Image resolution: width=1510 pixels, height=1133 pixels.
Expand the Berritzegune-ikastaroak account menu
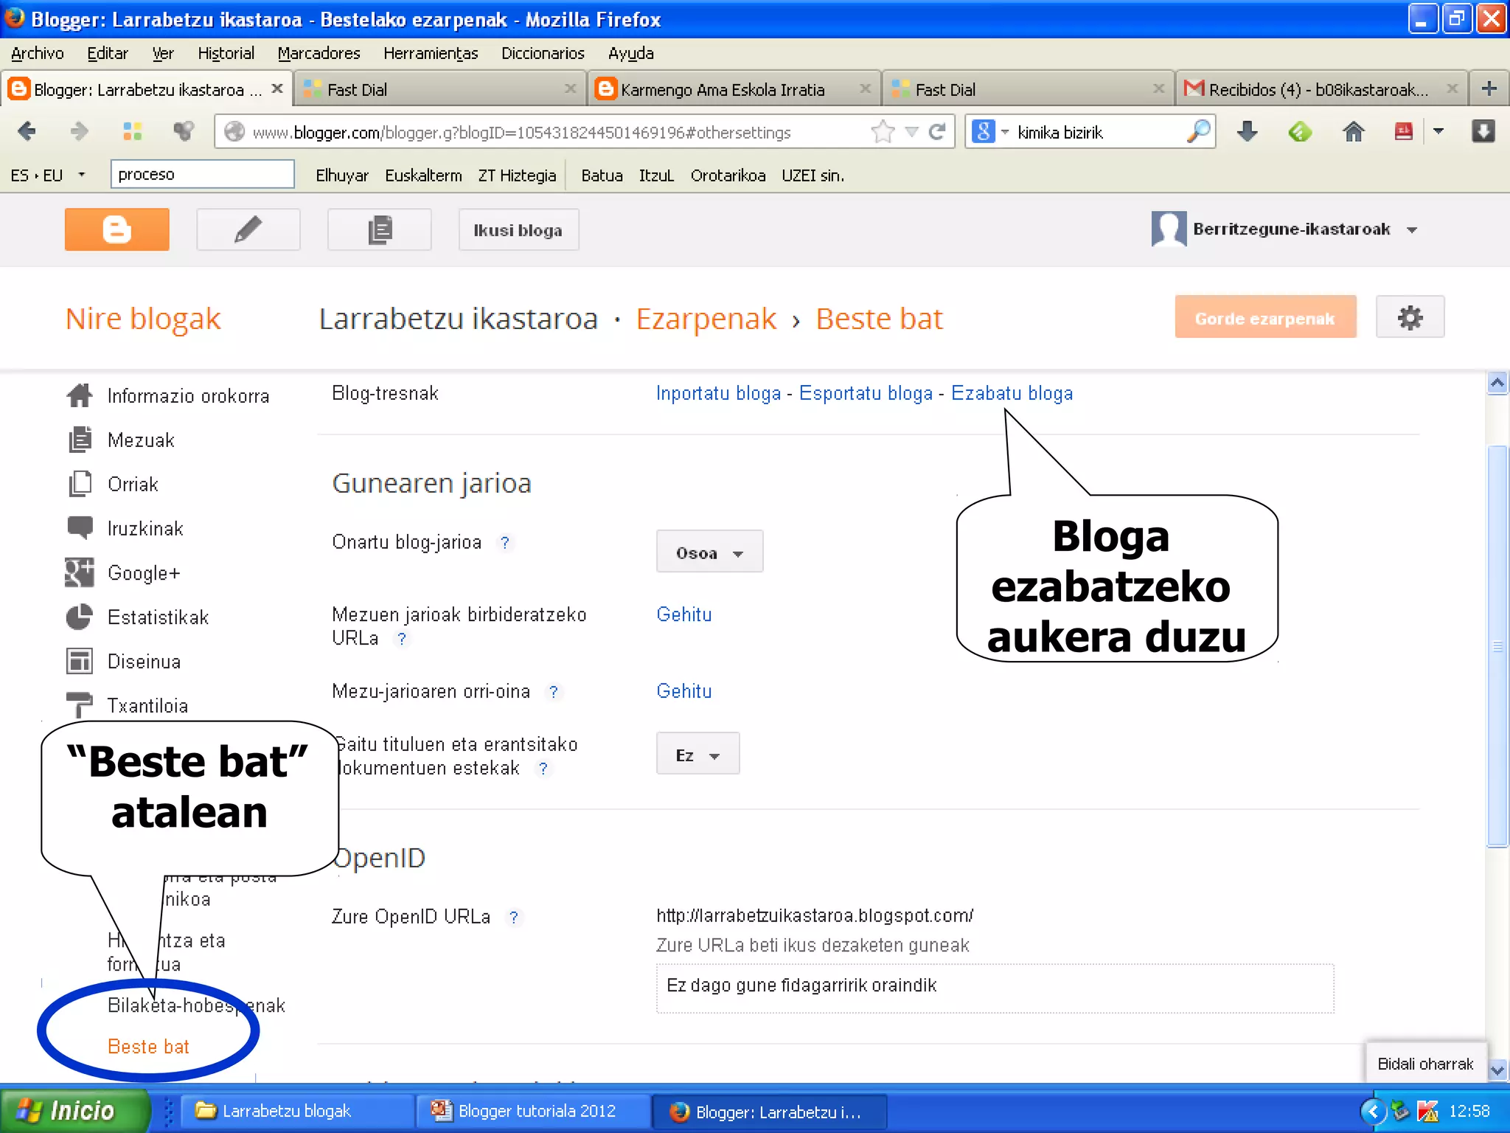point(1412,230)
